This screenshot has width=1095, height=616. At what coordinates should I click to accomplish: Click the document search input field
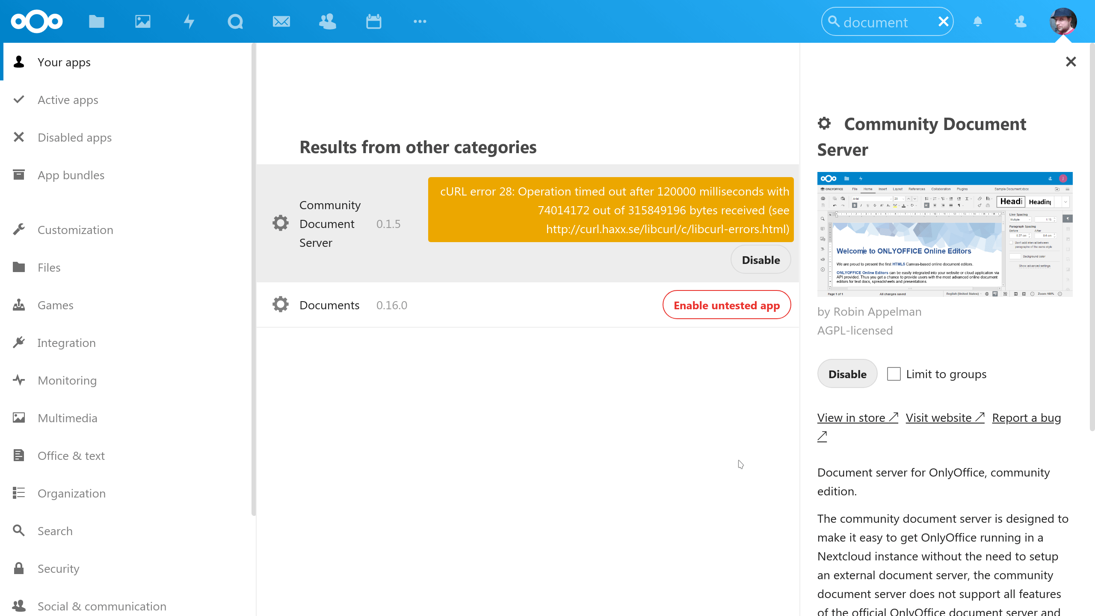[888, 22]
